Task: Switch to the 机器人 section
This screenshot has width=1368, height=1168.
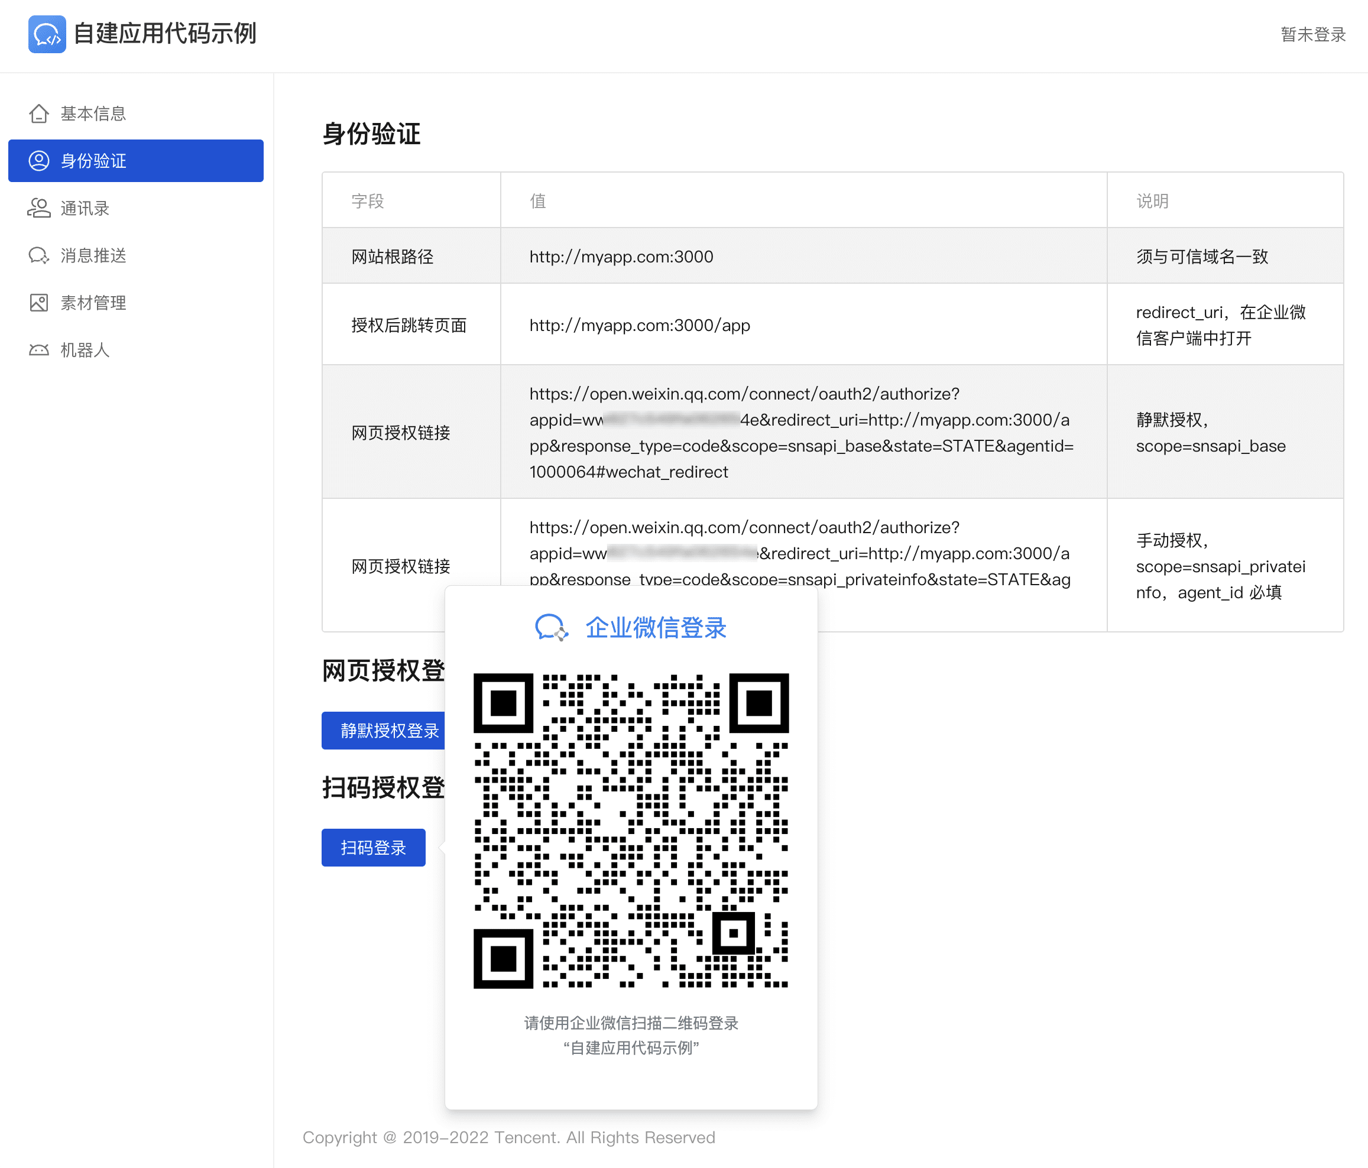Action: (85, 350)
